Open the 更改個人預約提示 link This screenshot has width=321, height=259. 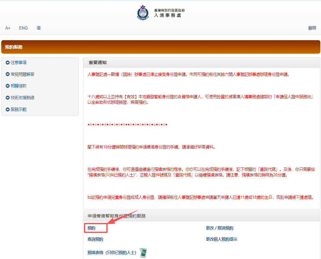[x=221, y=239]
